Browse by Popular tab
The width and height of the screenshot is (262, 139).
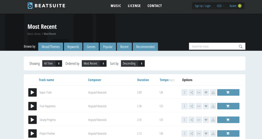coord(108,47)
